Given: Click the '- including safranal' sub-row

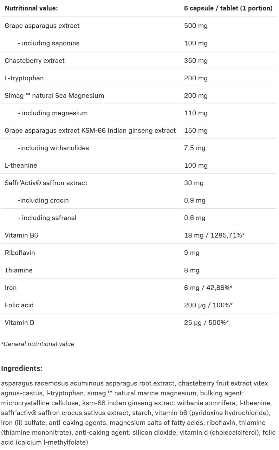Looking at the screenshot, I should [x=47, y=218].
